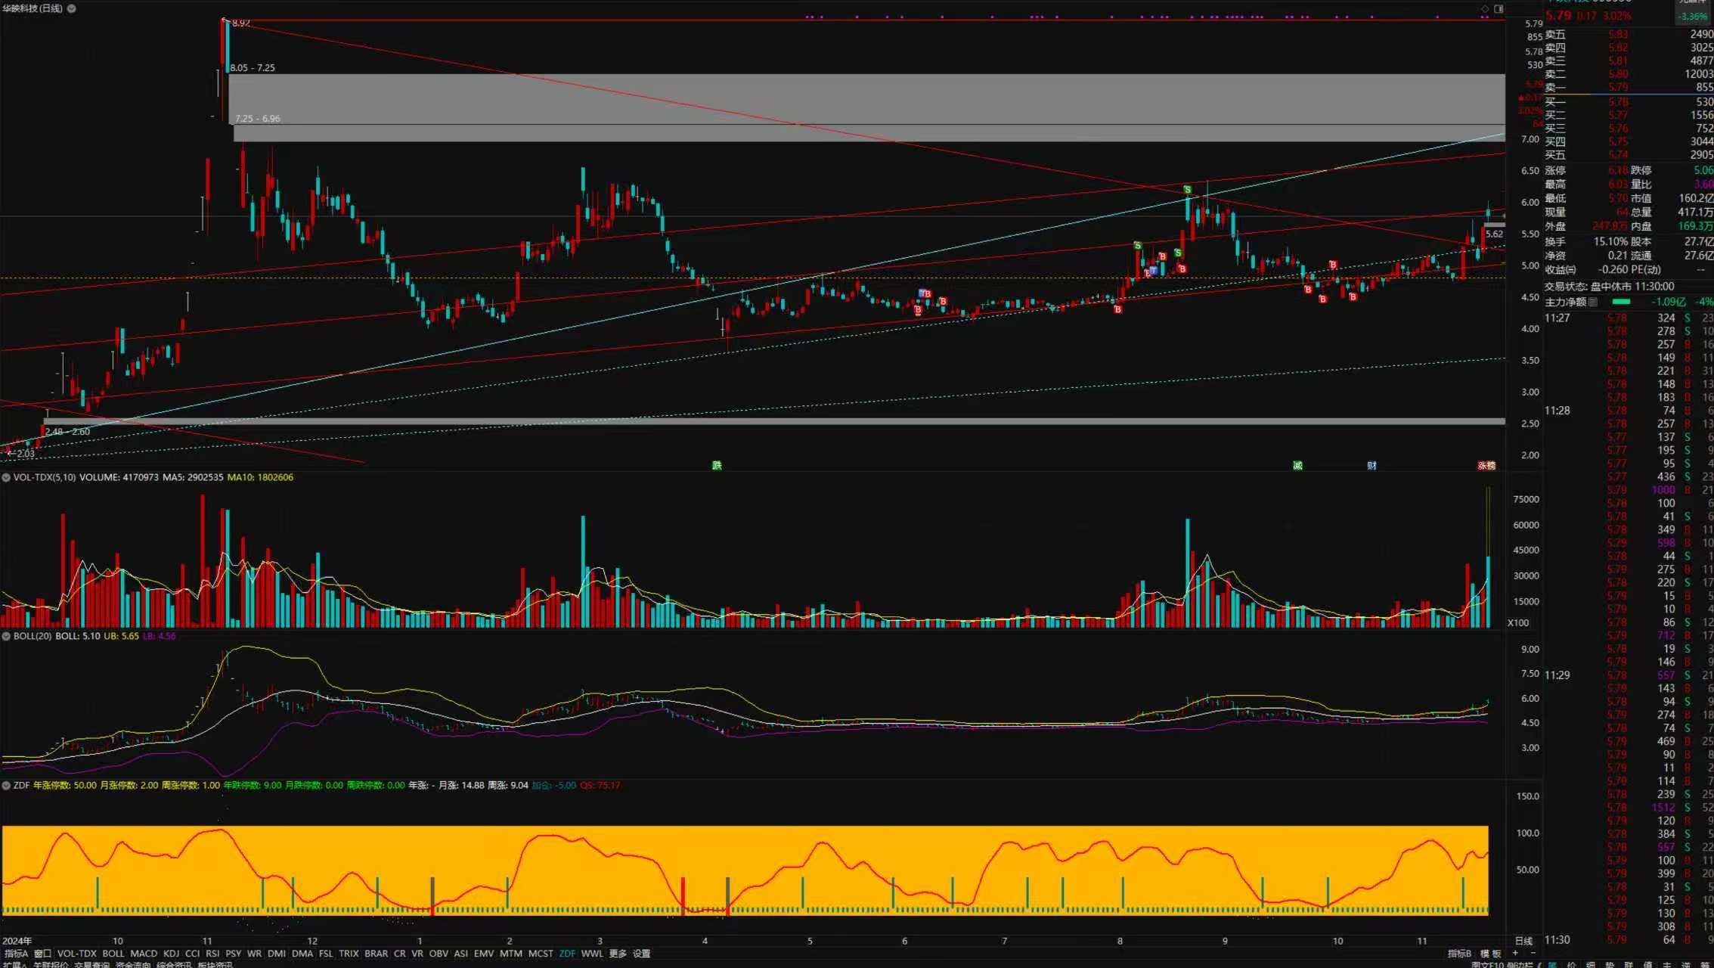
Task: Toggle the BOLL(20) panel circle button
Action: (x=6, y=636)
